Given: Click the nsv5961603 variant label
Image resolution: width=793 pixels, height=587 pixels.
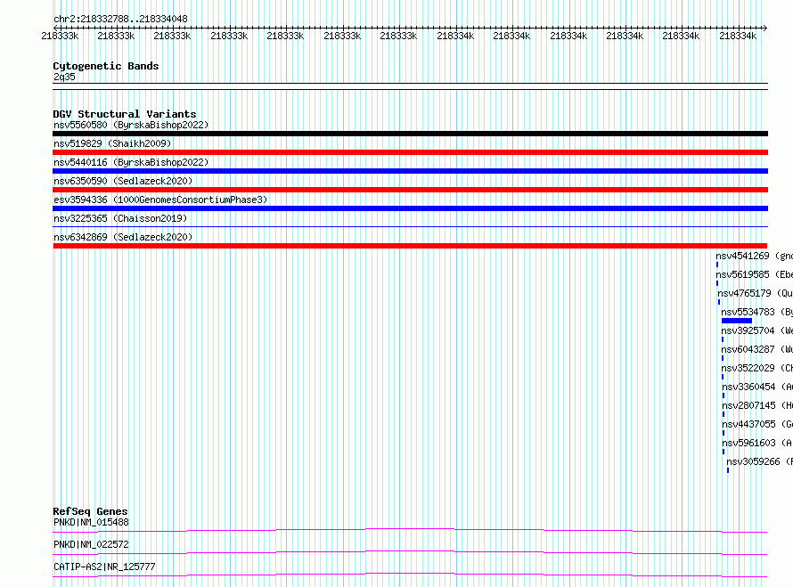Looking at the screenshot, I should 757,443.
